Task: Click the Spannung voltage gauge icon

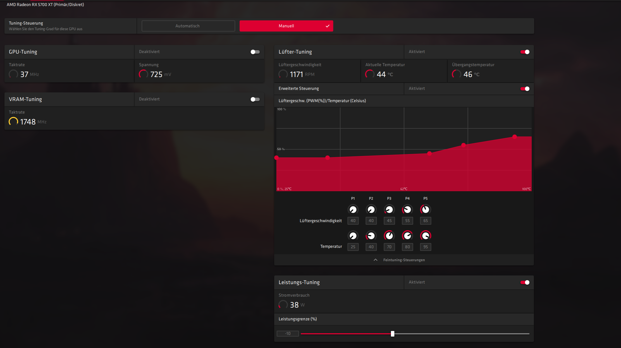Action: [x=144, y=74]
